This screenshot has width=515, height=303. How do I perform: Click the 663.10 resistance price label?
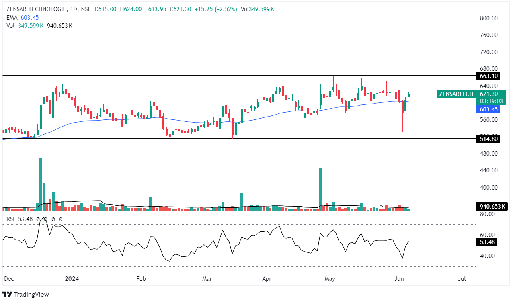point(488,76)
